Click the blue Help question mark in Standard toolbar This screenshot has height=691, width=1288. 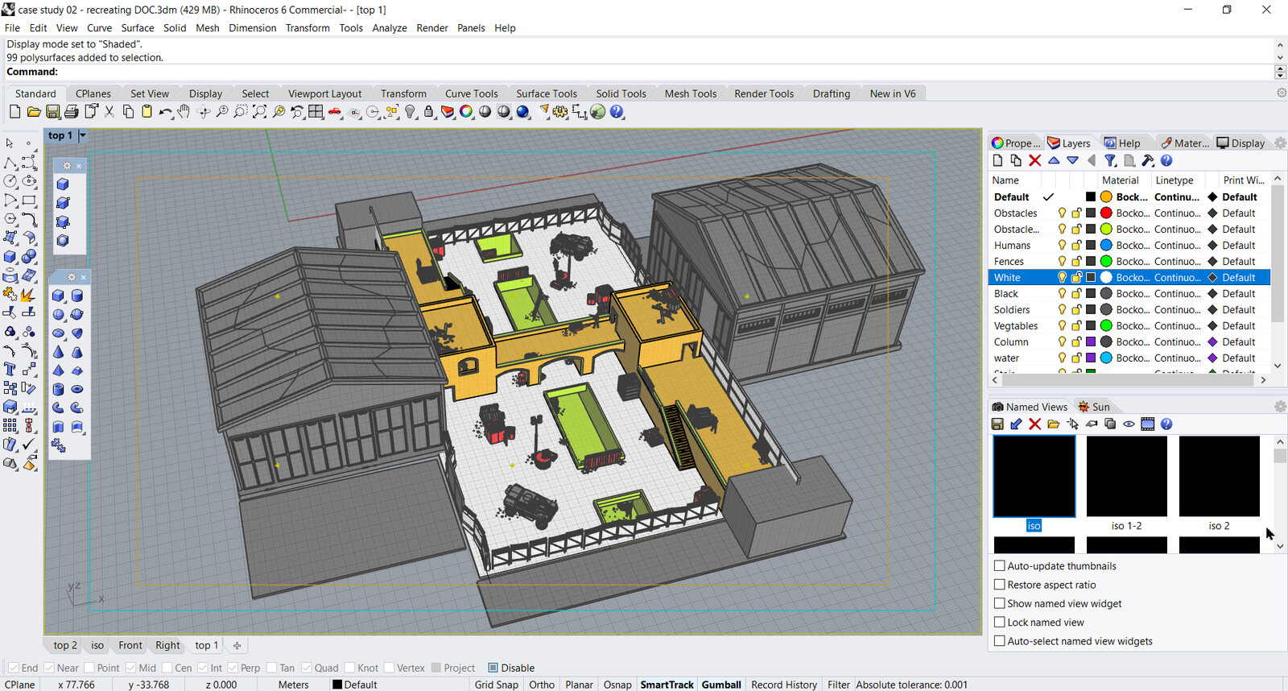click(x=617, y=112)
